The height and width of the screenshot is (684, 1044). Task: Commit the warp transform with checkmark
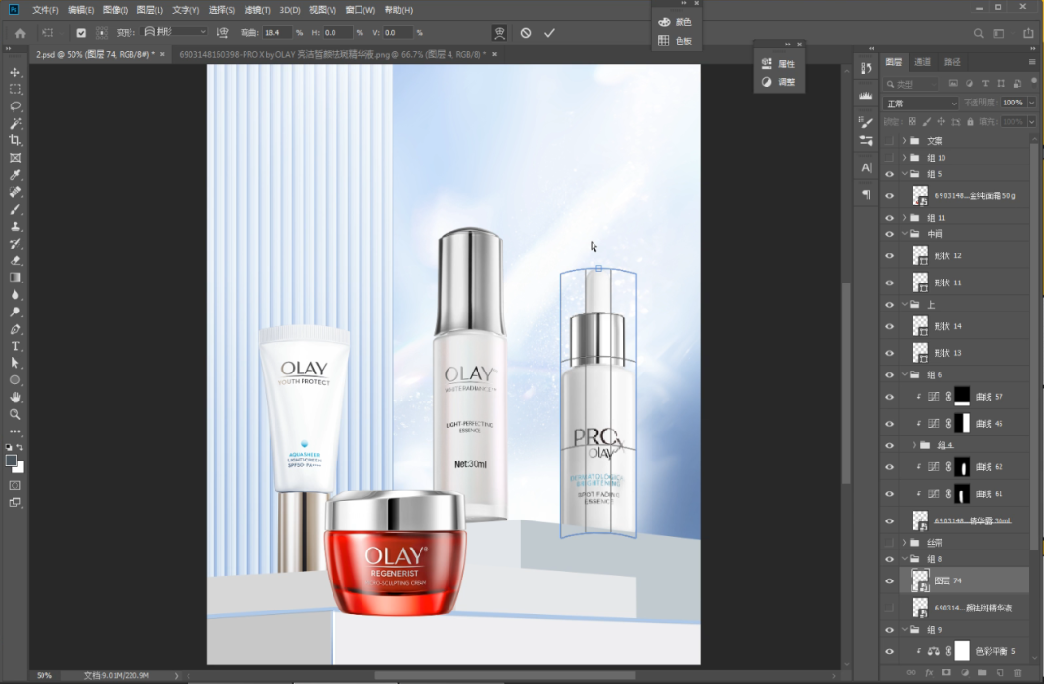[549, 33]
